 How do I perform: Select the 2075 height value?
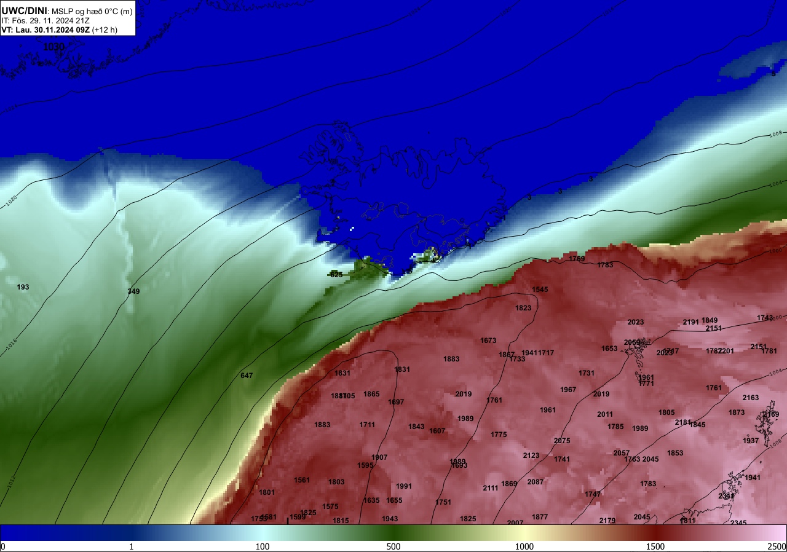click(x=562, y=441)
